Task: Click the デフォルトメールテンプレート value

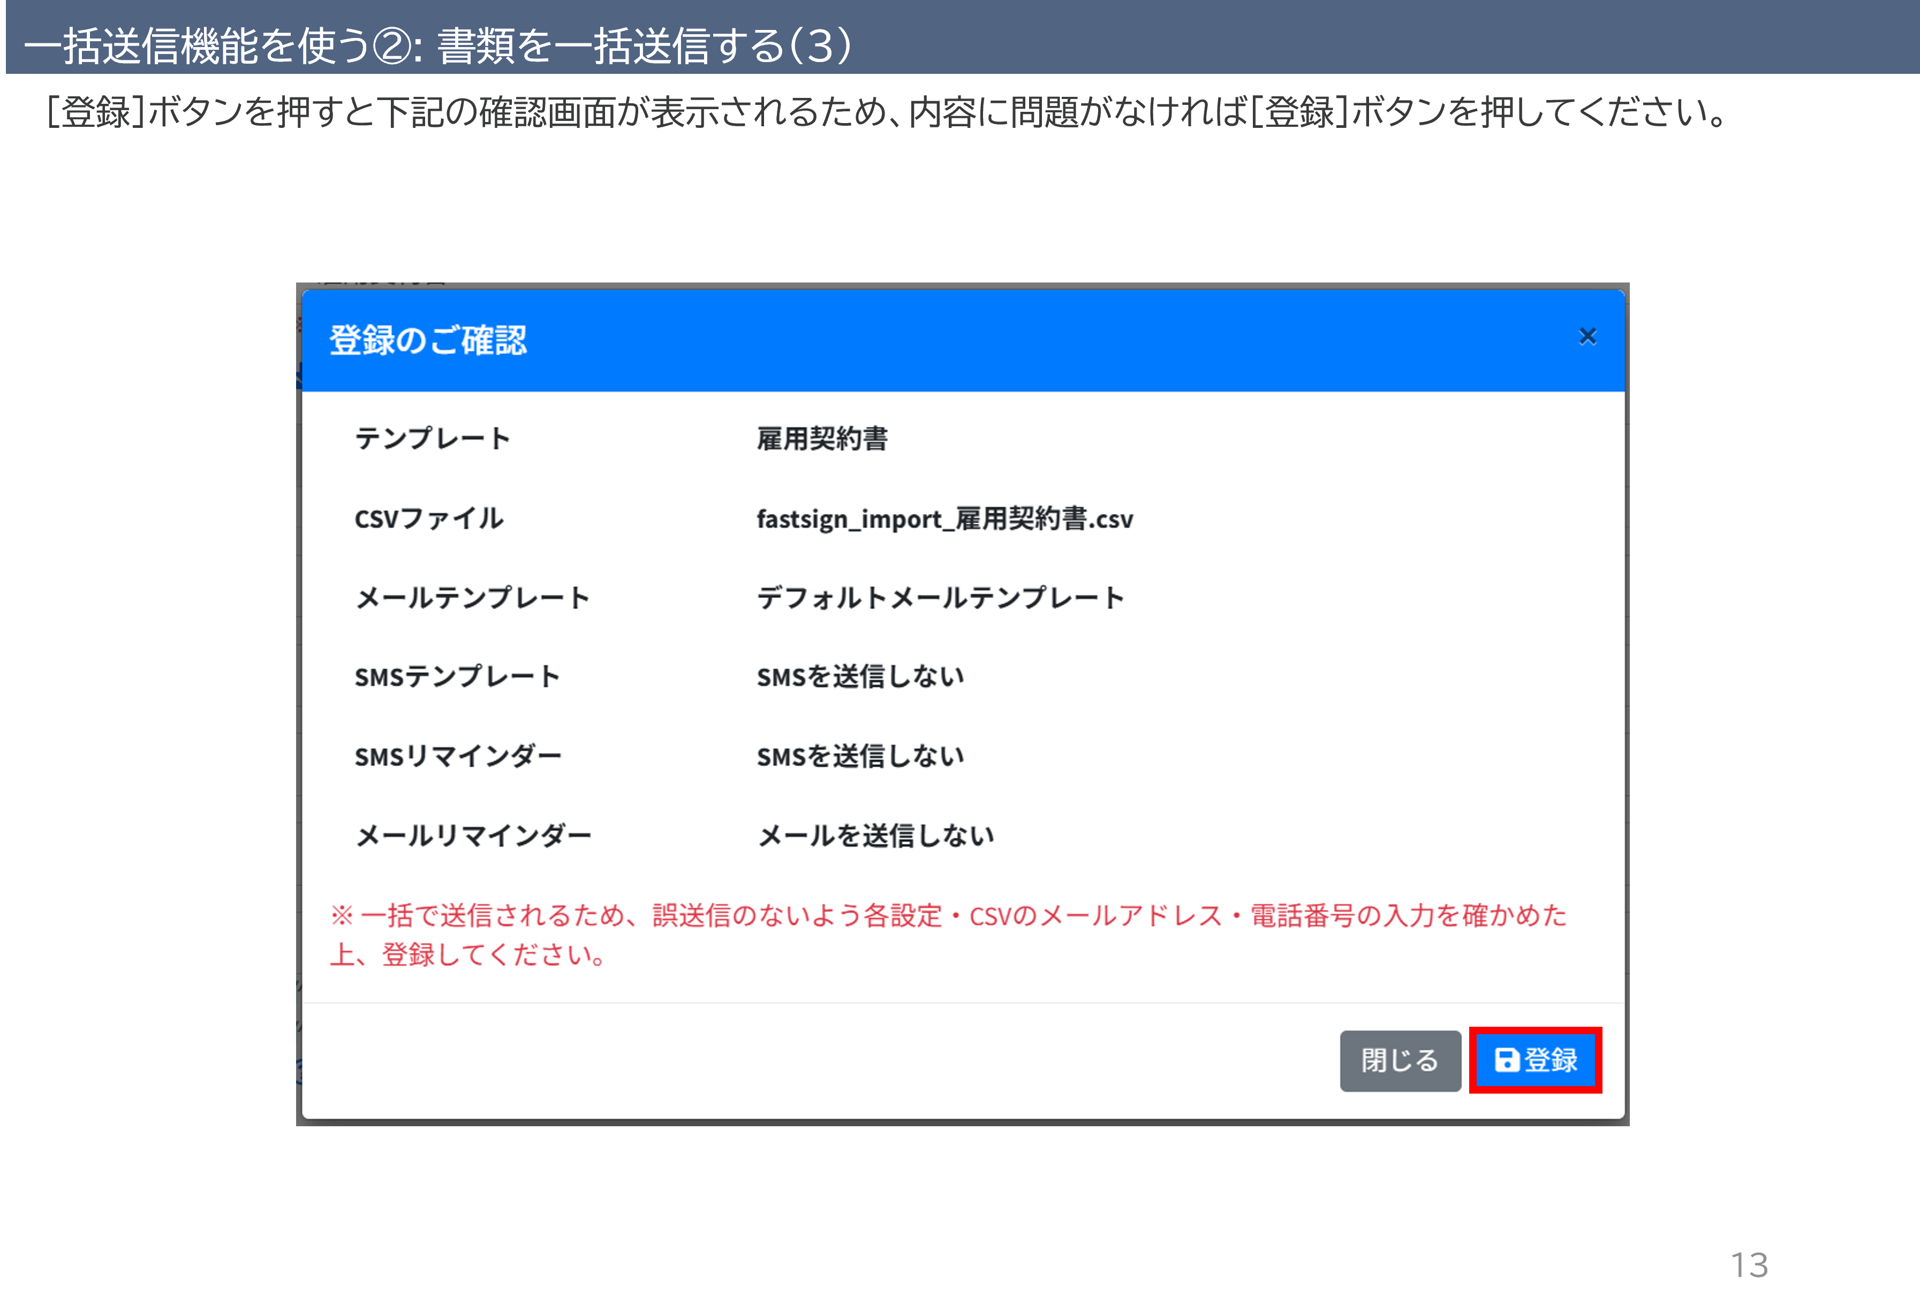Action: click(940, 598)
